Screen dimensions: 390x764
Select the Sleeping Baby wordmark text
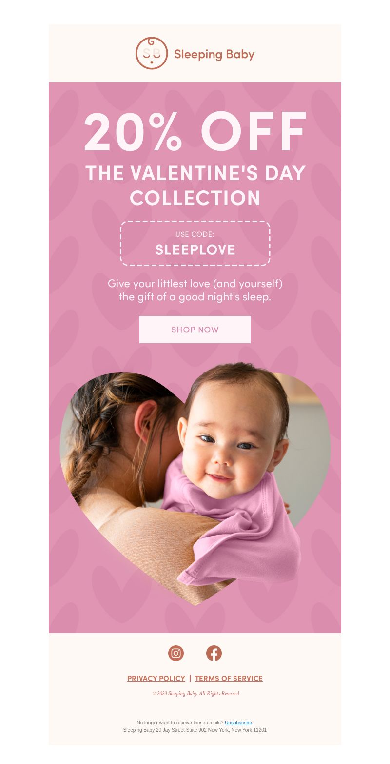click(214, 54)
